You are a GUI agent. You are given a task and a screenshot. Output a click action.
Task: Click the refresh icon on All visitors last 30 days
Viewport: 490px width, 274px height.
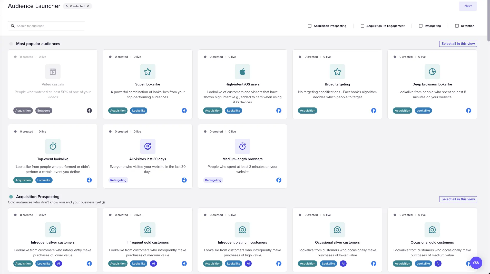click(148, 146)
